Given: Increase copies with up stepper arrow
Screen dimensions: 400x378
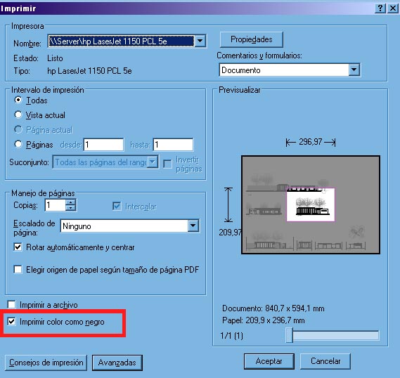Looking at the screenshot, I should point(70,202).
